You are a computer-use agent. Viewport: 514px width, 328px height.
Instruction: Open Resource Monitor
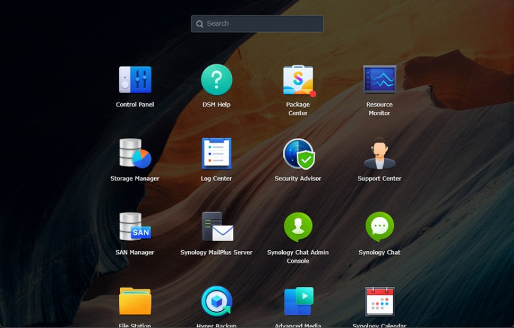380,80
